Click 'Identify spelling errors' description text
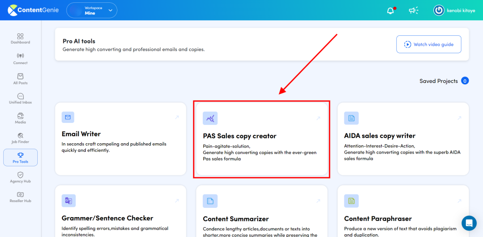The height and width of the screenshot is (237, 483). tap(115, 231)
